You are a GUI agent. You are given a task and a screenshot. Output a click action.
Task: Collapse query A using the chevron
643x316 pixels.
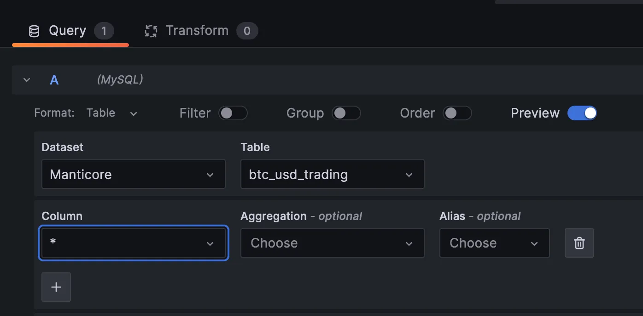point(26,79)
